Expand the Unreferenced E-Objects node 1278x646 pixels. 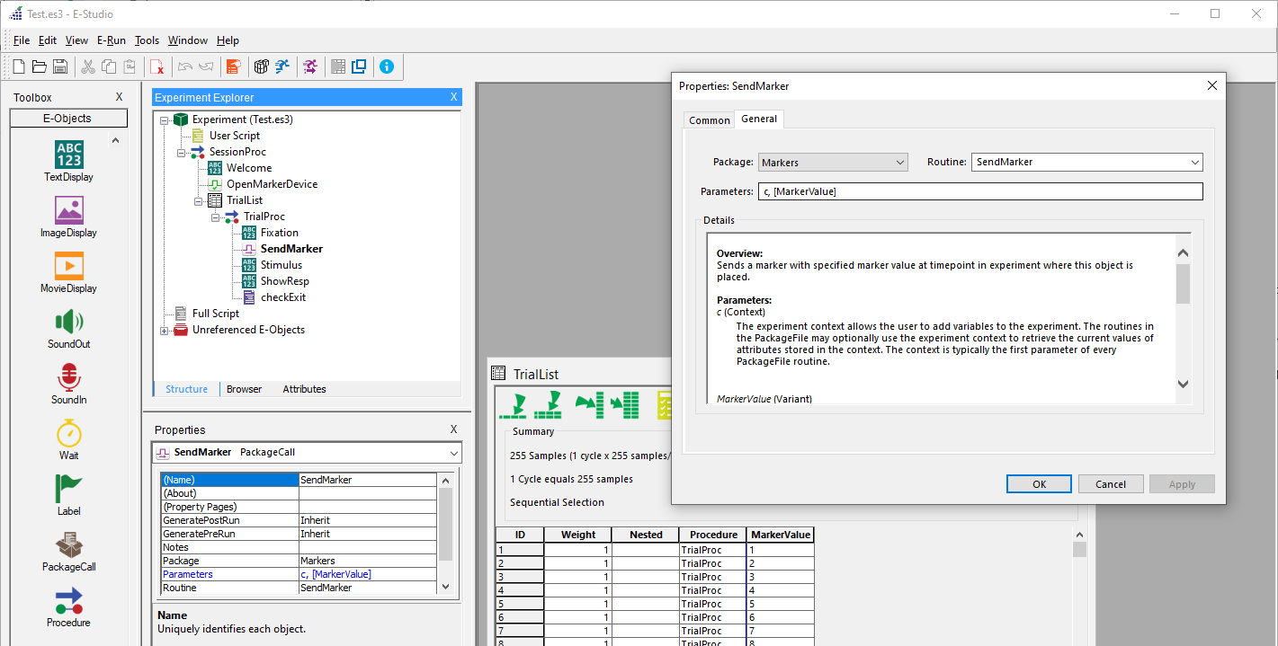tap(163, 329)
